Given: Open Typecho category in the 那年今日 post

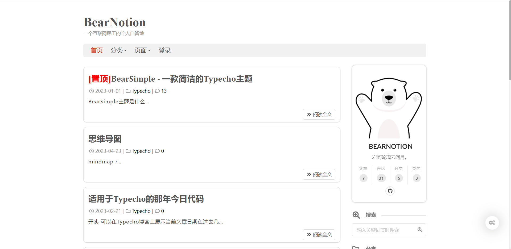Looking at the screenshot, I should click(x=141, y=211).
